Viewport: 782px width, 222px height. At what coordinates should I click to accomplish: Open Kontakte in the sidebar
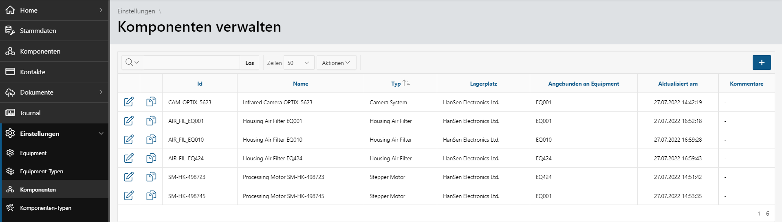pyautogui.click(x=33, y=72)
